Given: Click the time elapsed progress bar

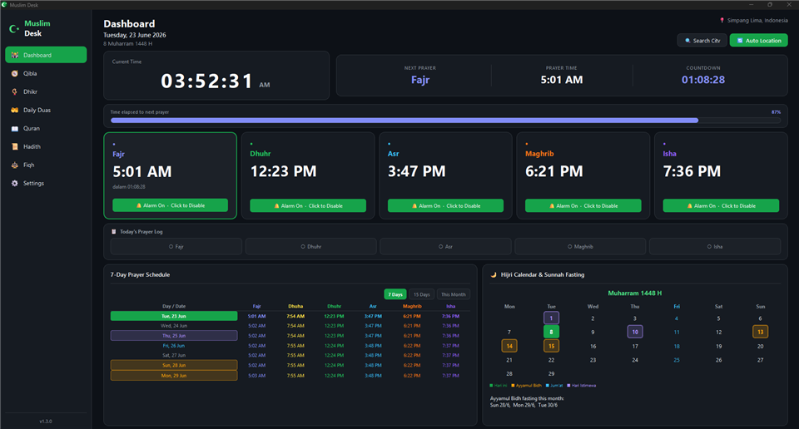Looking at the screenshot, I should pos(445,121).
